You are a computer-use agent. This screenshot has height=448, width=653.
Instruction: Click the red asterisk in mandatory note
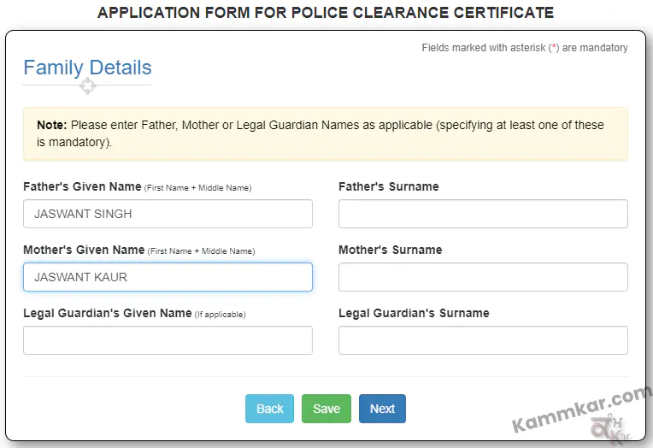pyautogui.click(x=554, y=47)
